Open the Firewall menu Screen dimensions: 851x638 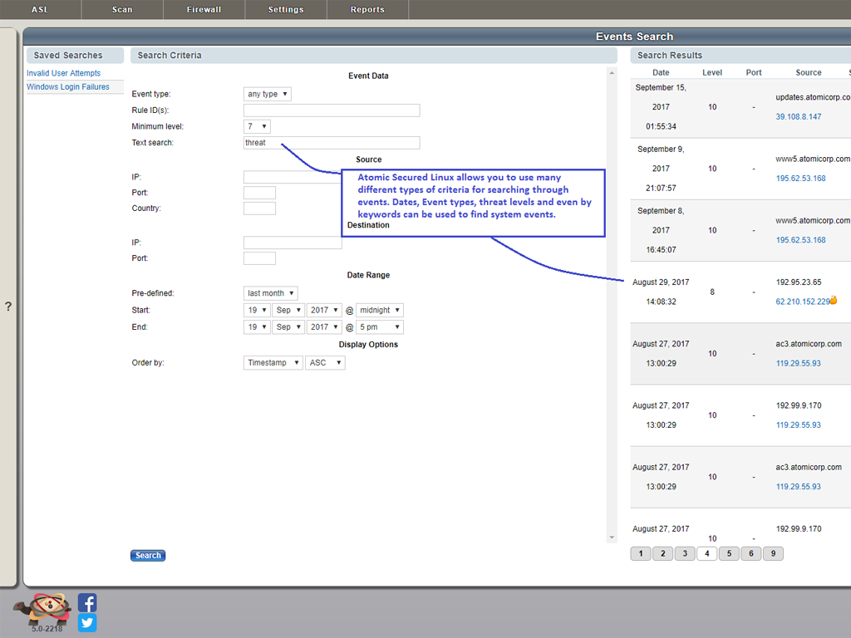tap(204, 9)
